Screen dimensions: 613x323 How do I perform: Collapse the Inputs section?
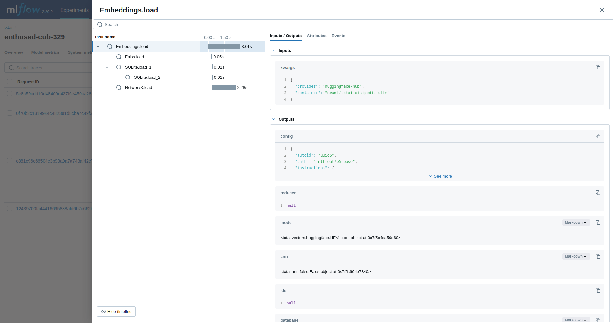coord(273,51)
